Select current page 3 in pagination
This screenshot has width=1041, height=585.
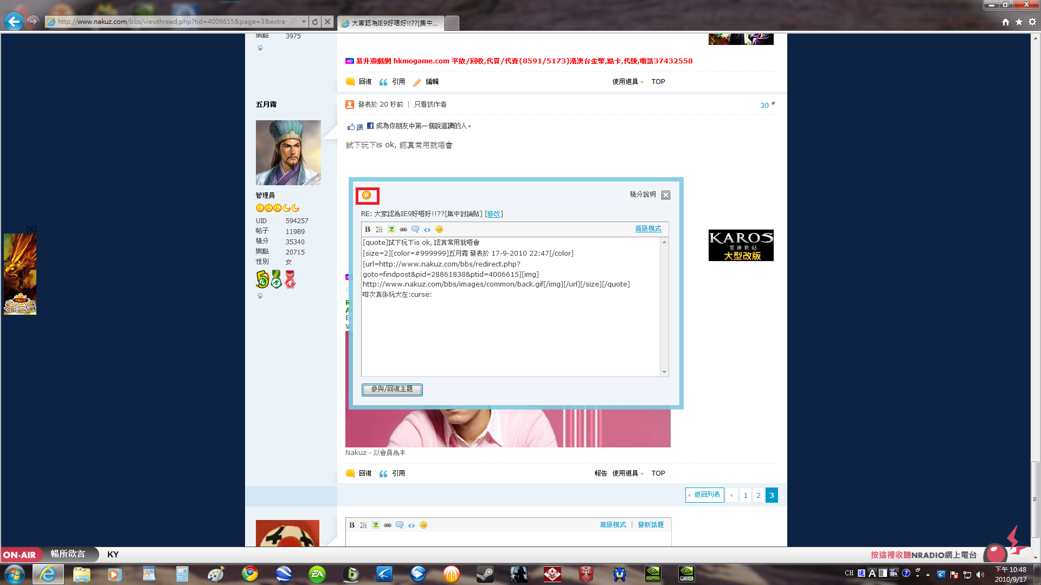click(x=772, y=495)
